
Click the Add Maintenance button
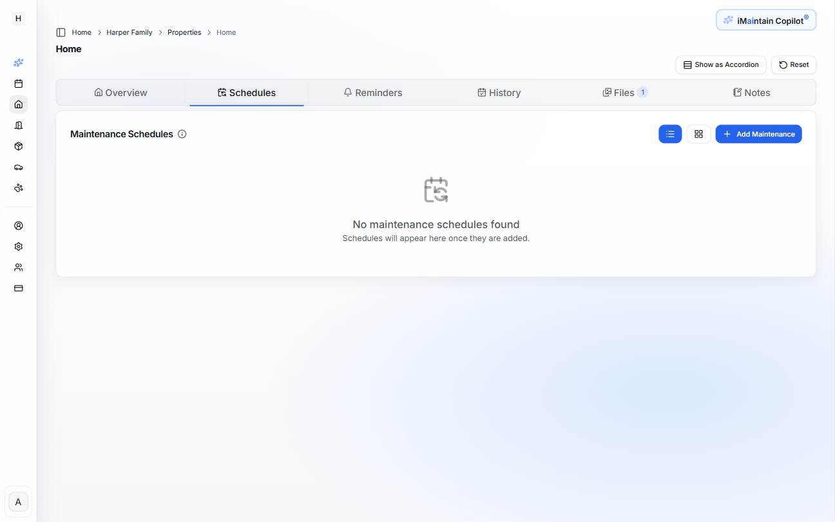pos(758,133)
